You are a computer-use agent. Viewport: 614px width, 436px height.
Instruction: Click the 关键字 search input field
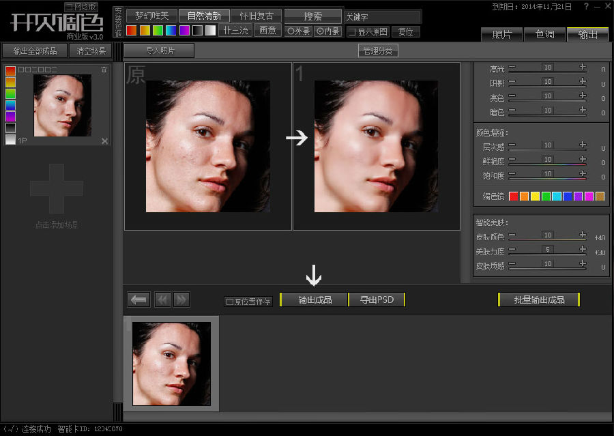click(381, 16)
